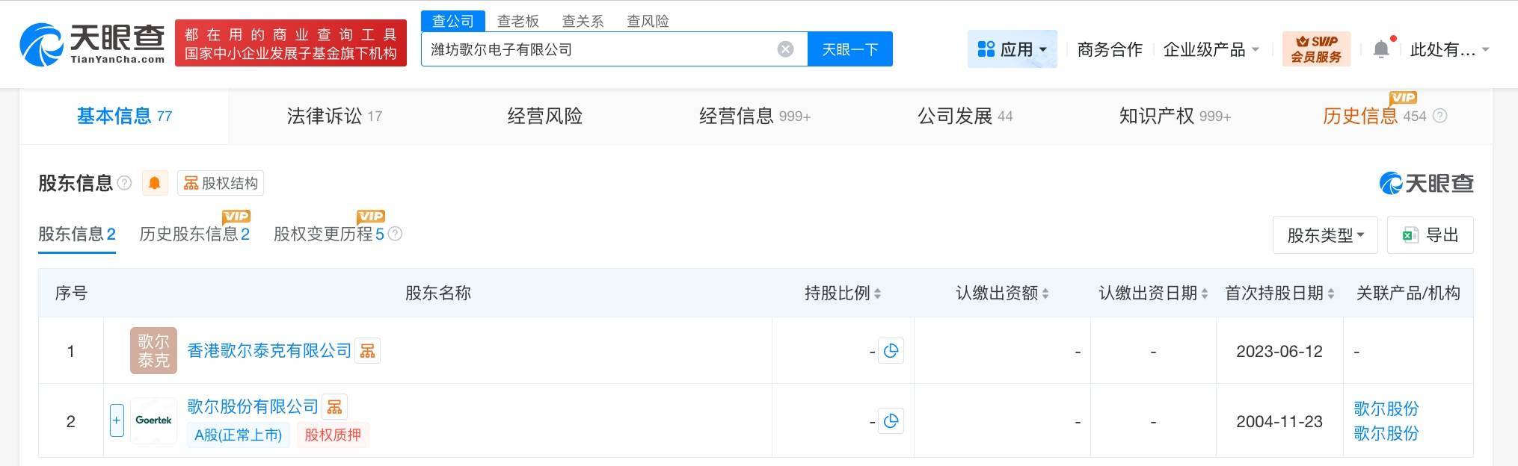
Task: Click the company search input field
Action: click(598, 49)
